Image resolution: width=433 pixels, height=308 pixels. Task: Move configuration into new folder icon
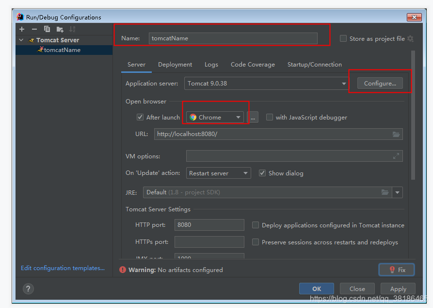coord(60,29)
